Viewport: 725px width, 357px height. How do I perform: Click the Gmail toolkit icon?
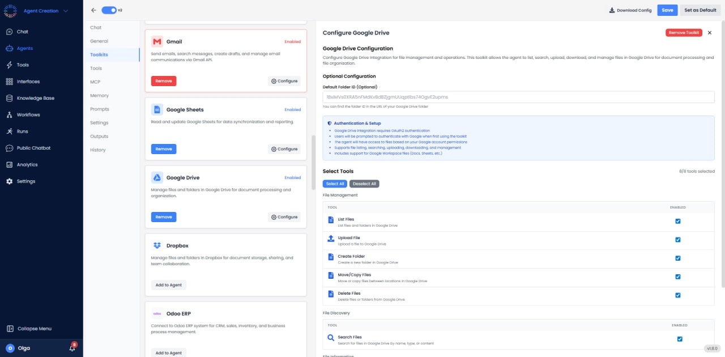156,41
